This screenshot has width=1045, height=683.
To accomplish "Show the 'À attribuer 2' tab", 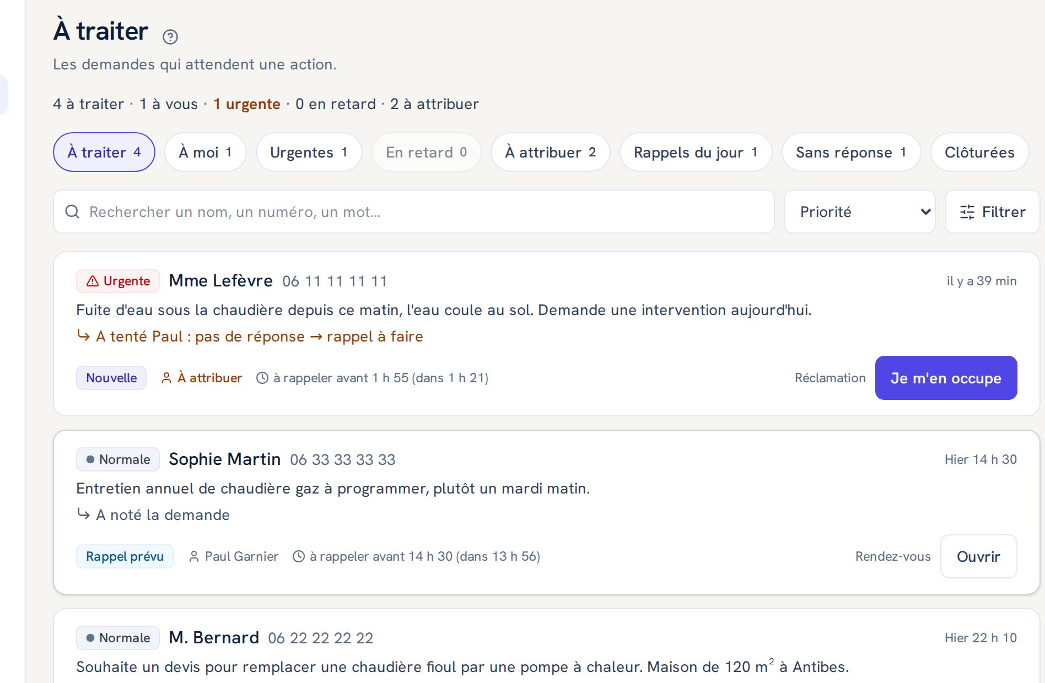I will click(x=550, y=152).
